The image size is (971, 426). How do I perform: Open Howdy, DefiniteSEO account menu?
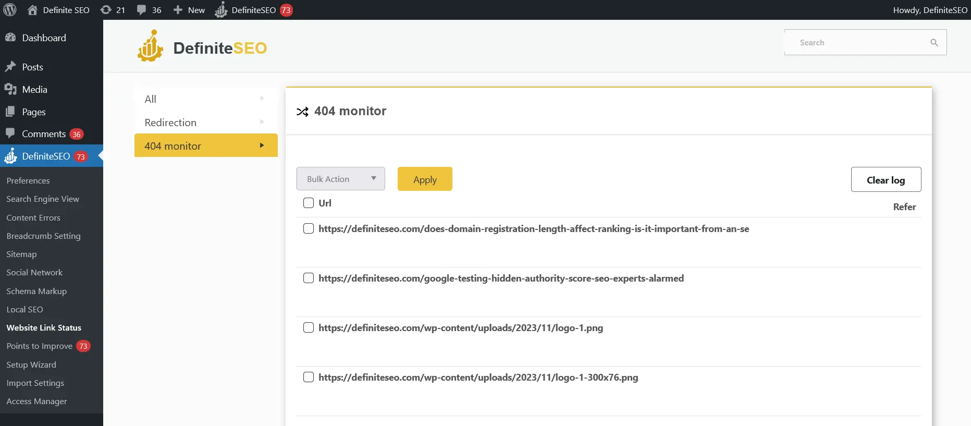[930, 10]
